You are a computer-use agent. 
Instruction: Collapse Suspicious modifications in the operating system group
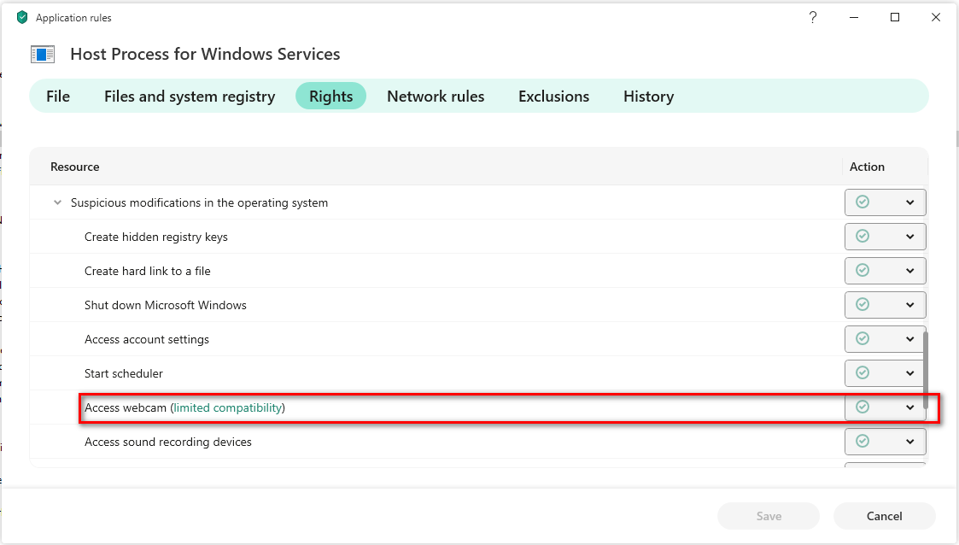(57, 203)
